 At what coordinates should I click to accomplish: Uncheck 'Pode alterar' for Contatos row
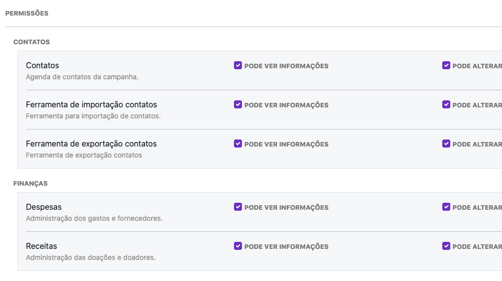point(446,65)
